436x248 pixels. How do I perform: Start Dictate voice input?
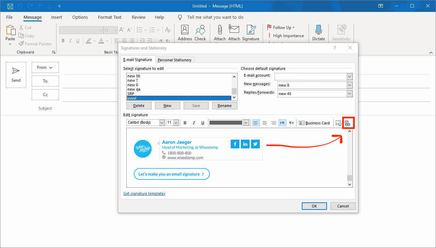point(318,32)
